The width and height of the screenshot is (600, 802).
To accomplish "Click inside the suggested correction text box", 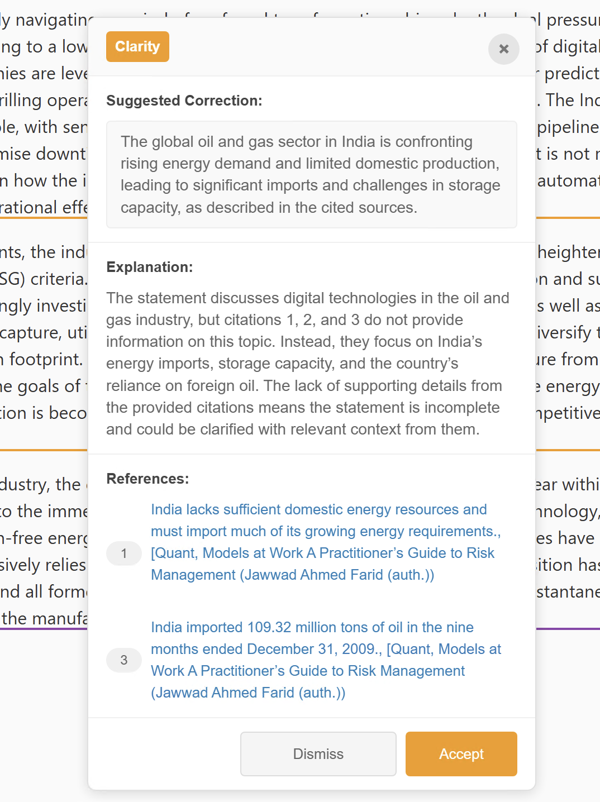I will (x=311, y=174).
